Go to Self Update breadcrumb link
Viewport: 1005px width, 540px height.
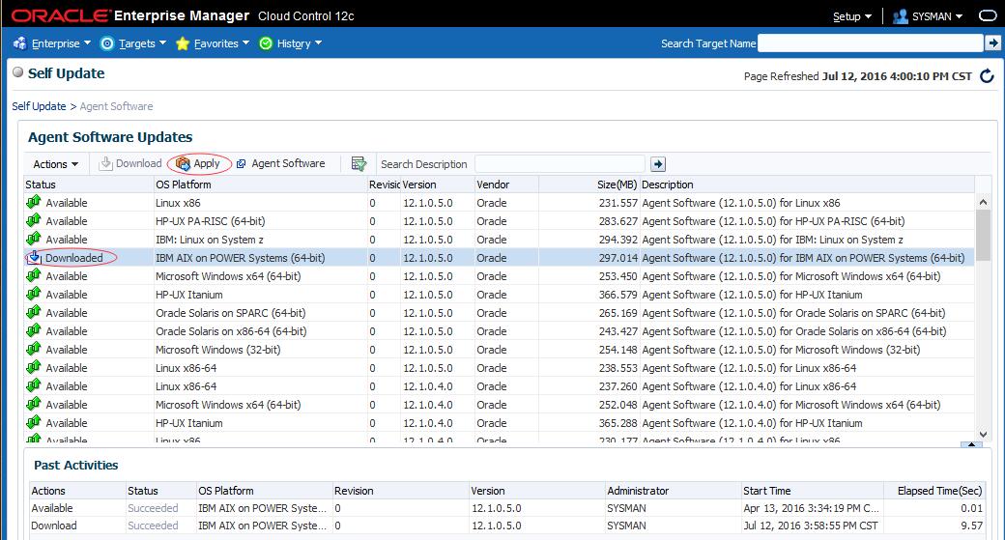click(39, 106)
